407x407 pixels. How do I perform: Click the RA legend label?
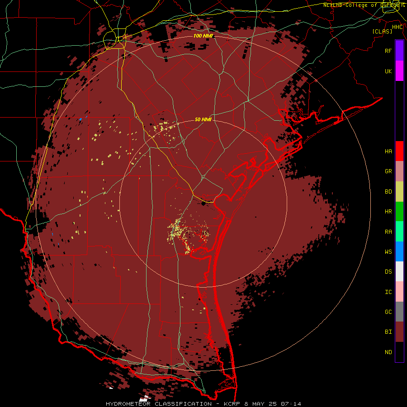[x=388, y=232]
